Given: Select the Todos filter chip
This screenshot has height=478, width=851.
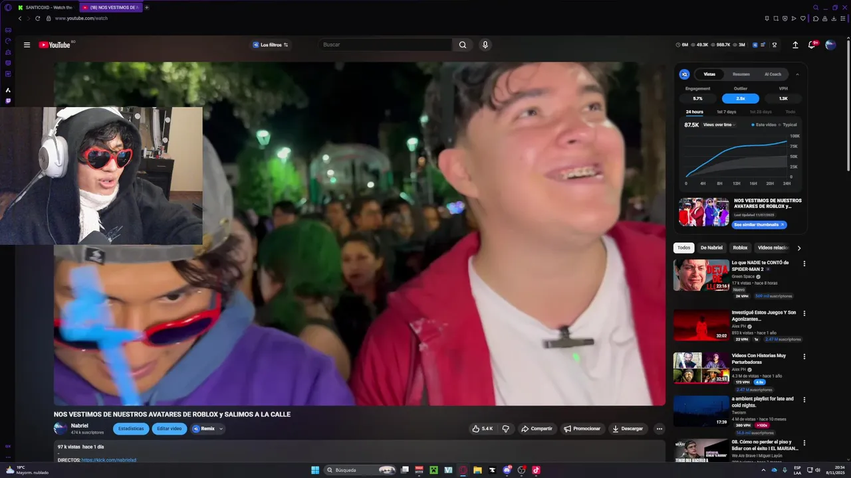Looking at the screenshot, I should pyautogui.click(x=683, y=248).
